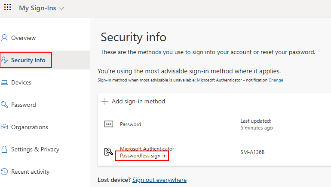Open the app launcher grid icon
The height and width of the screenshot is (187, 331).
coord(8,7)
